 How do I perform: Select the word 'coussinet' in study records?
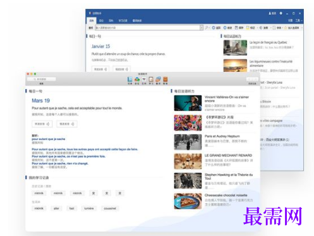110,208
